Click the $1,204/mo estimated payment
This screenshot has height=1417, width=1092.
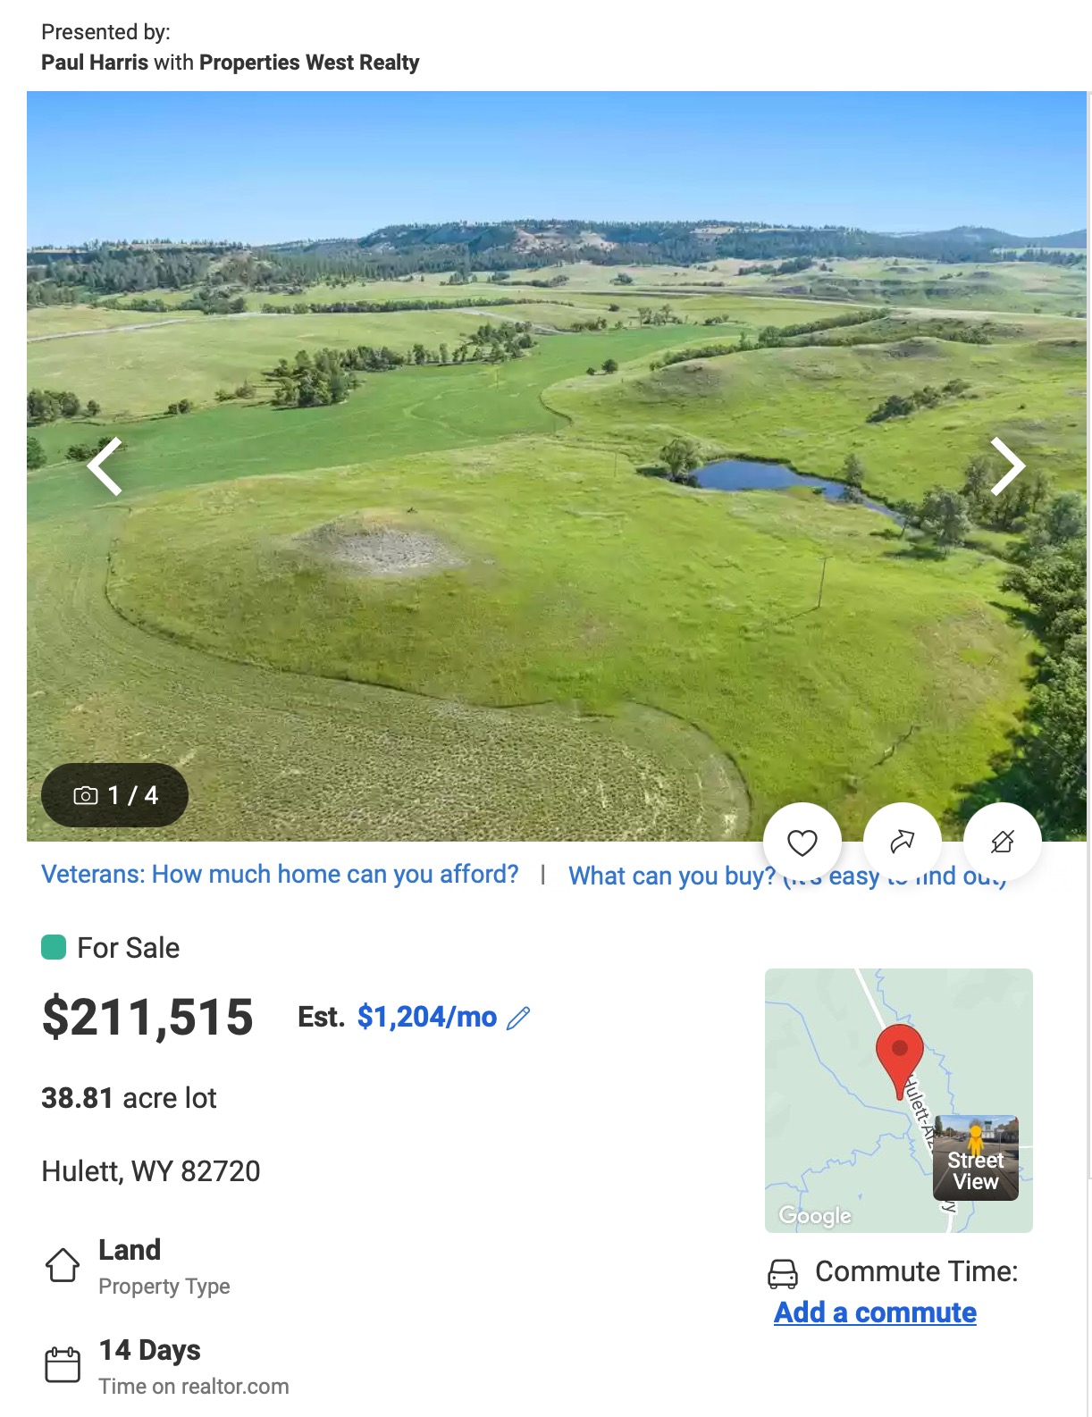point(426,1017)
